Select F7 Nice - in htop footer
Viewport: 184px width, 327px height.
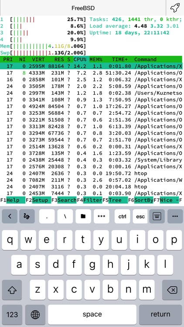pos(167,200)
